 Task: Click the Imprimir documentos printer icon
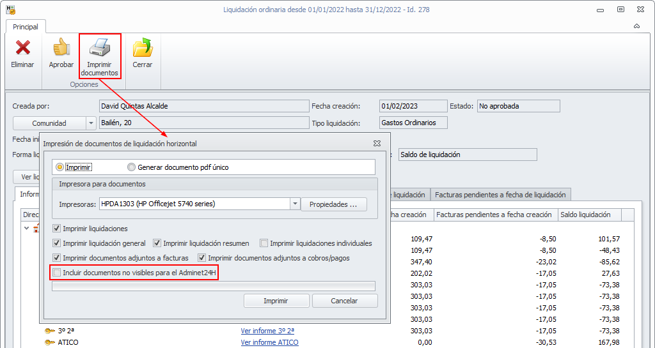[99, 47]
